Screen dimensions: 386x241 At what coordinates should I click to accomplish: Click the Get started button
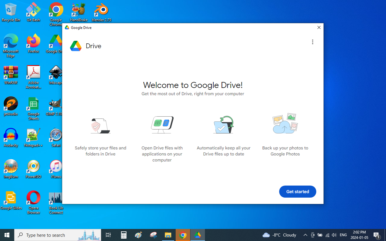[297, 192]
